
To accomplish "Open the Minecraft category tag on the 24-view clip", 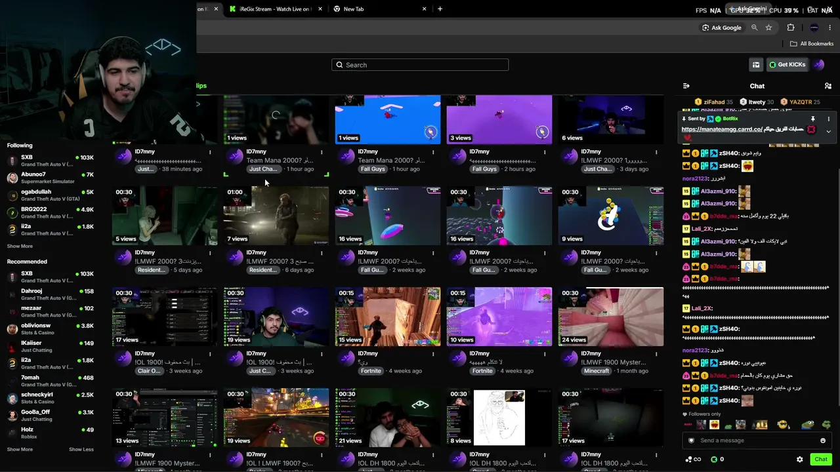I will 597,371.
